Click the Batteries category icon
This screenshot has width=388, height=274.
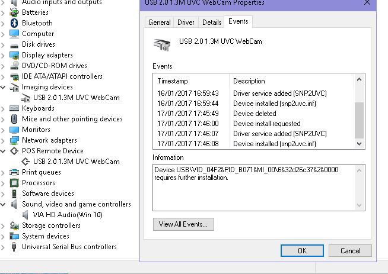click(14, 12)
